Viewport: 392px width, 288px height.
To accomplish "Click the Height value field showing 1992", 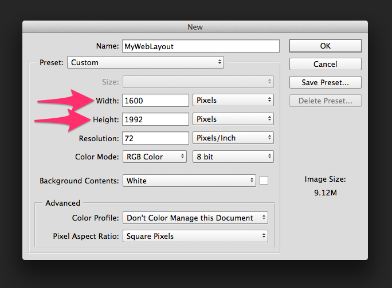I will click(155, 119).
